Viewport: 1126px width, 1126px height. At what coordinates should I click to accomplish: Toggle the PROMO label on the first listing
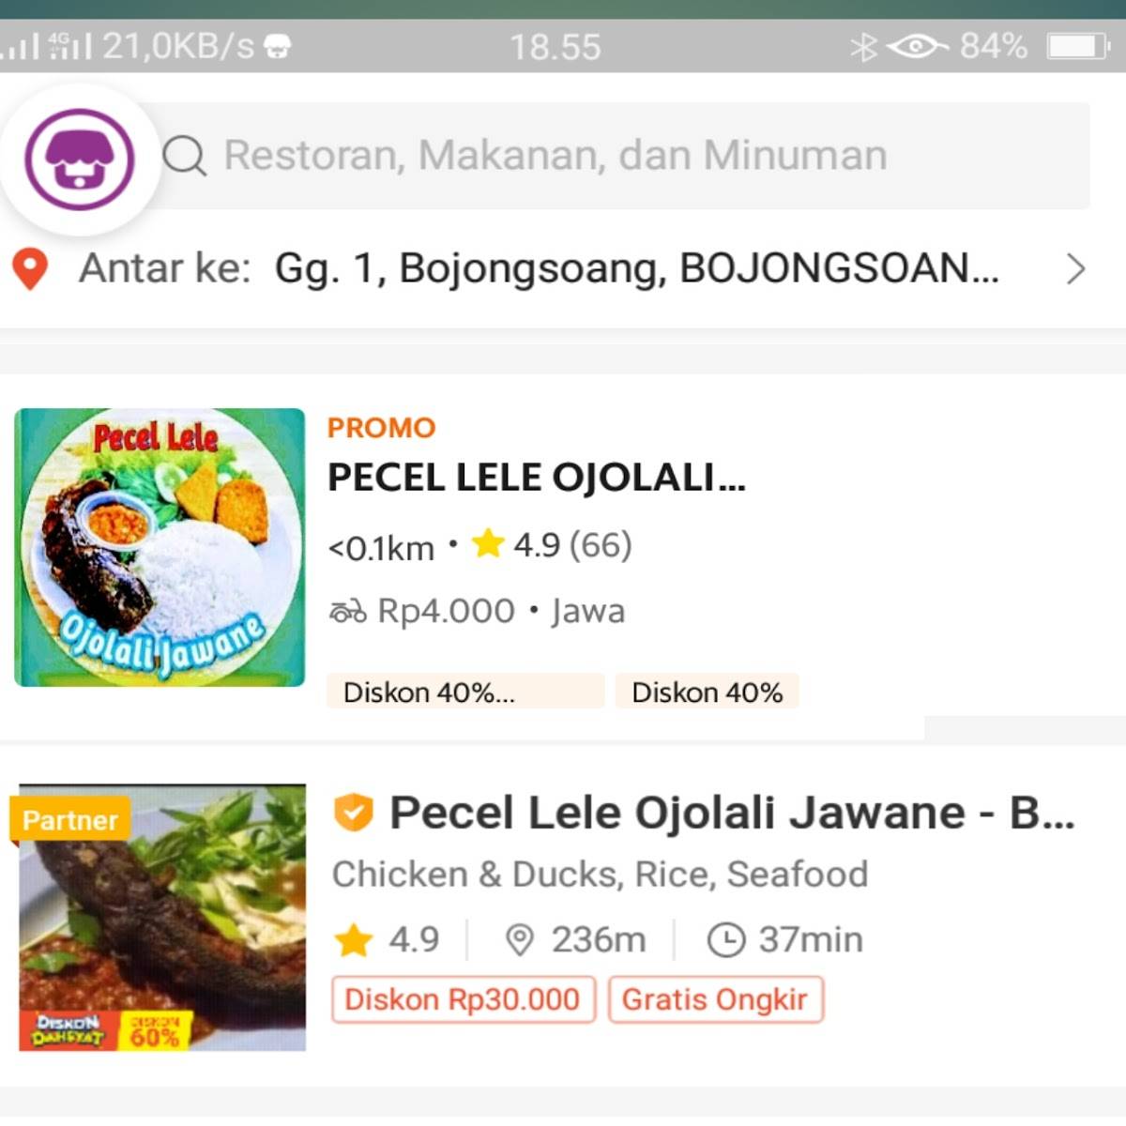(379, 428)
